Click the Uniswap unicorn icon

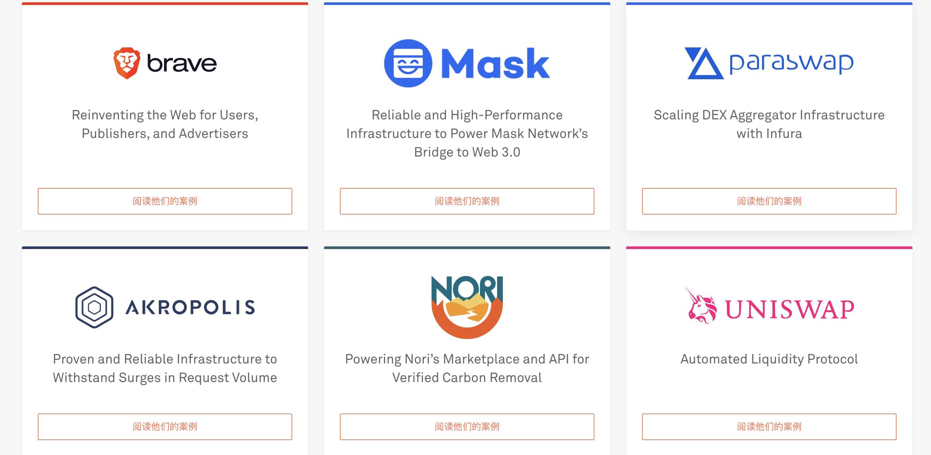[701, 306]
